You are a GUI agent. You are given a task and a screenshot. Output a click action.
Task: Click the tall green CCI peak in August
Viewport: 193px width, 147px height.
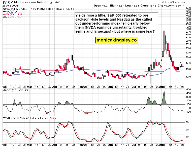(x=164, y=98)
